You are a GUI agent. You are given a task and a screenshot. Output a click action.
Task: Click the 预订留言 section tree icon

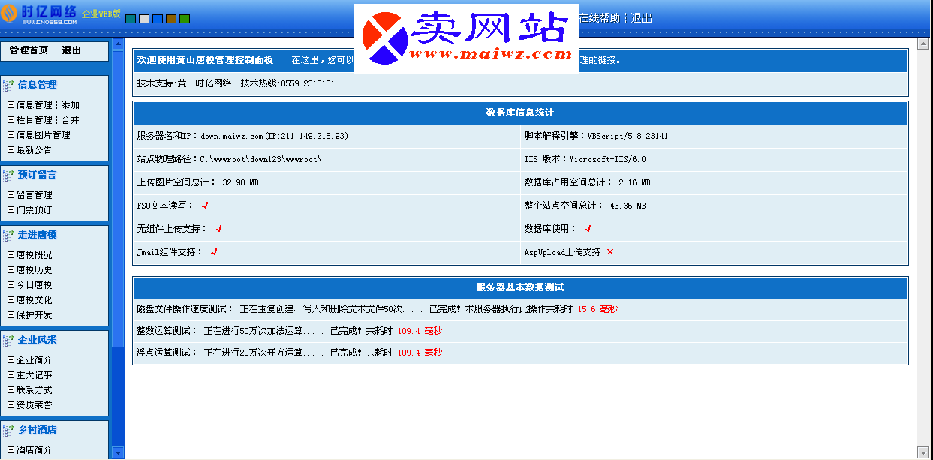pyautogui.click(x=9, y=175)
